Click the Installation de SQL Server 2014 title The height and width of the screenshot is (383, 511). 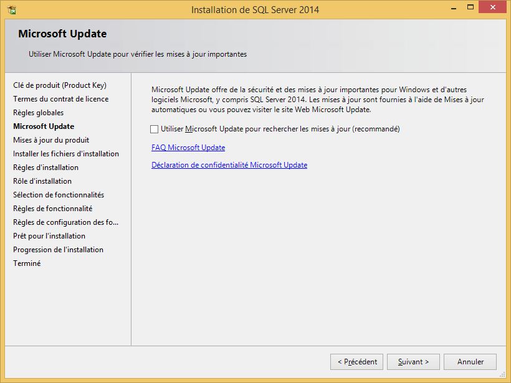tap(255, 10)
